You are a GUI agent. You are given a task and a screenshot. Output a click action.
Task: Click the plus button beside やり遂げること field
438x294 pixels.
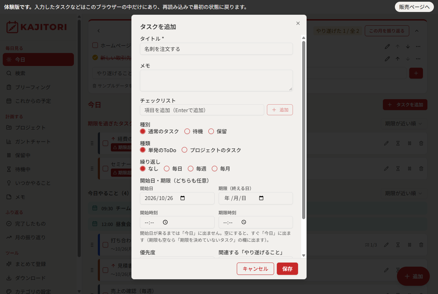click(x=416, y=73)
